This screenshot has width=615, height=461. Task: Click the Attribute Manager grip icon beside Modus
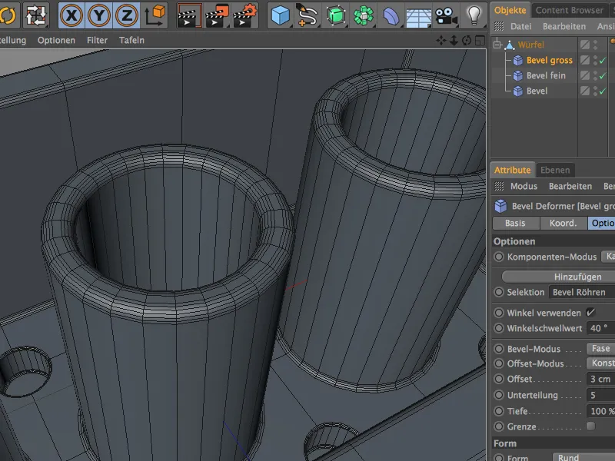coord(499,186)
